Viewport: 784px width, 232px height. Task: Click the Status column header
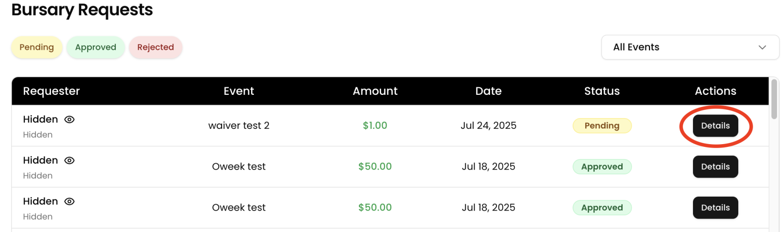(x=602, y=91)
